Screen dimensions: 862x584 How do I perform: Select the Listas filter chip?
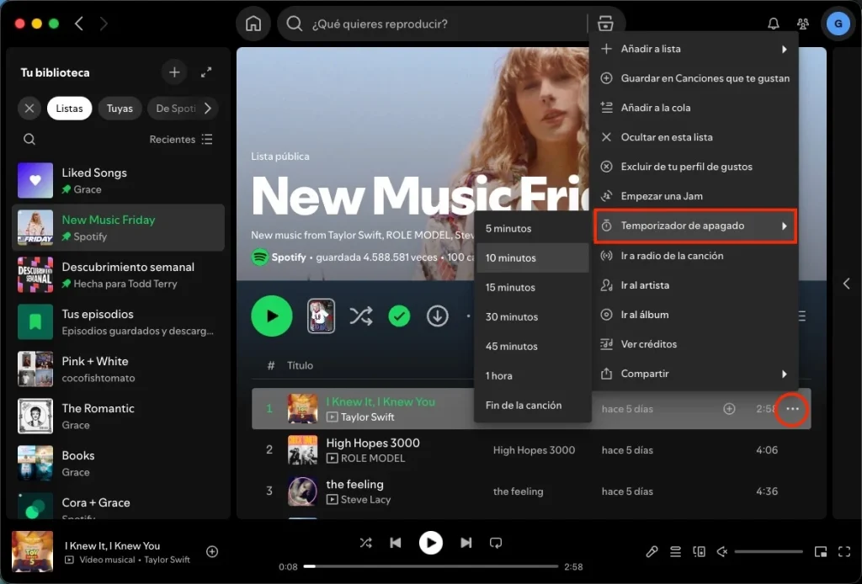(69, 109)
